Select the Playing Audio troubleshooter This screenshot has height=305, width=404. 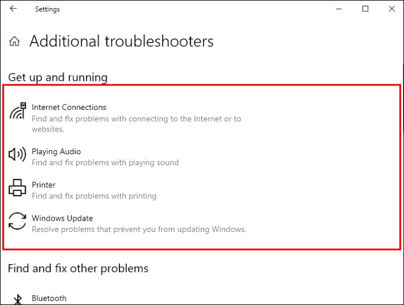(56, 151)
